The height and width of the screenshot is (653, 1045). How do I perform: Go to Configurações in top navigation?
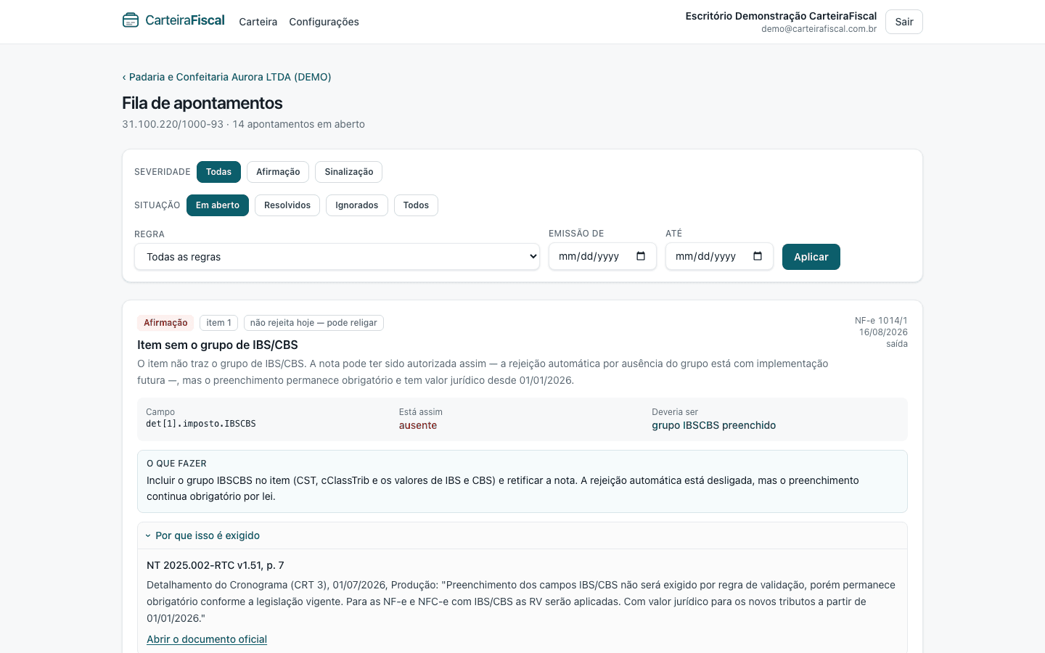[324, 22]
